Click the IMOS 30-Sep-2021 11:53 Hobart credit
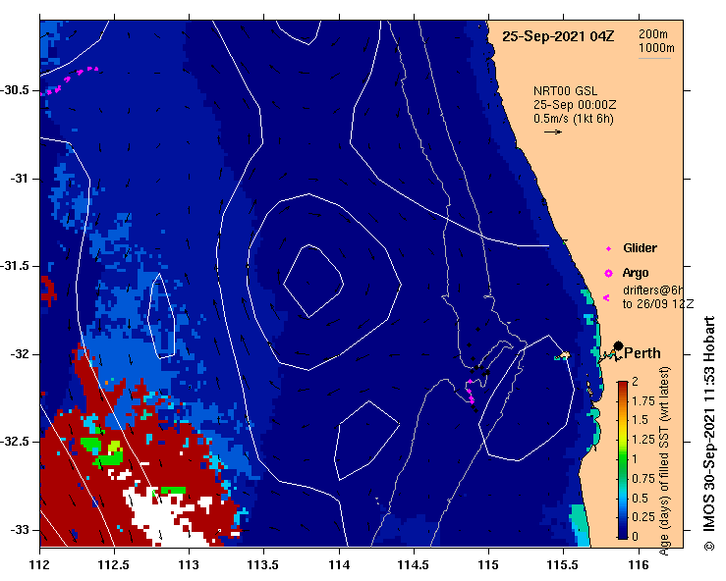 tap(709, 433)
